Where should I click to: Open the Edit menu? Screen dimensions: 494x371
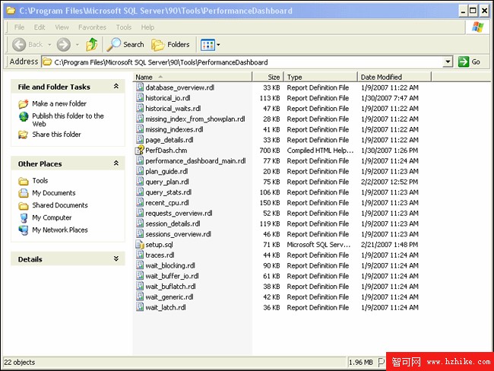[x=40, y=27]
